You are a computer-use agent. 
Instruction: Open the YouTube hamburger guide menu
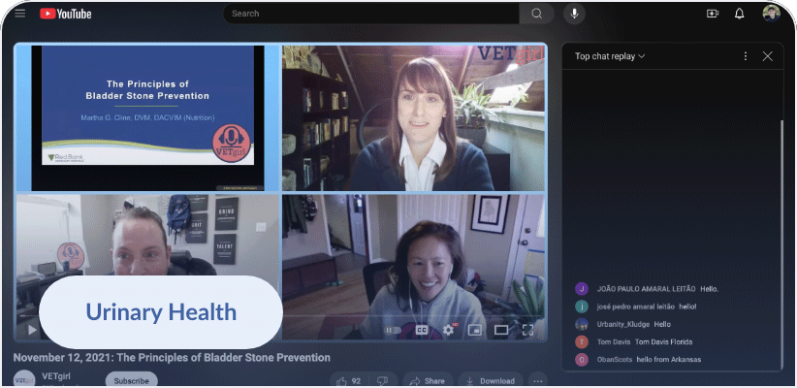[19, 14]
